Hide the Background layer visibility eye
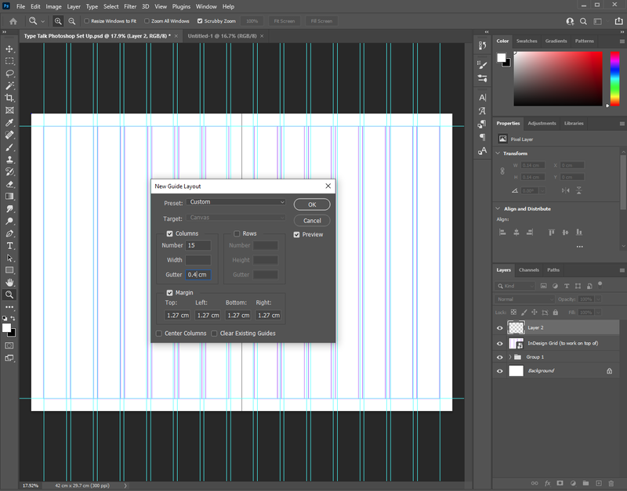 [x=500, y=371]
